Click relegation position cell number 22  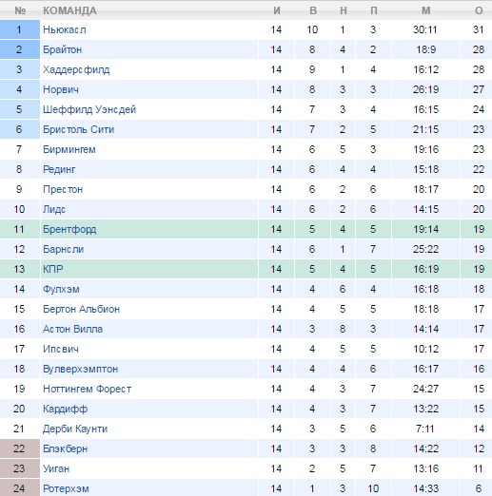point(20,448)
